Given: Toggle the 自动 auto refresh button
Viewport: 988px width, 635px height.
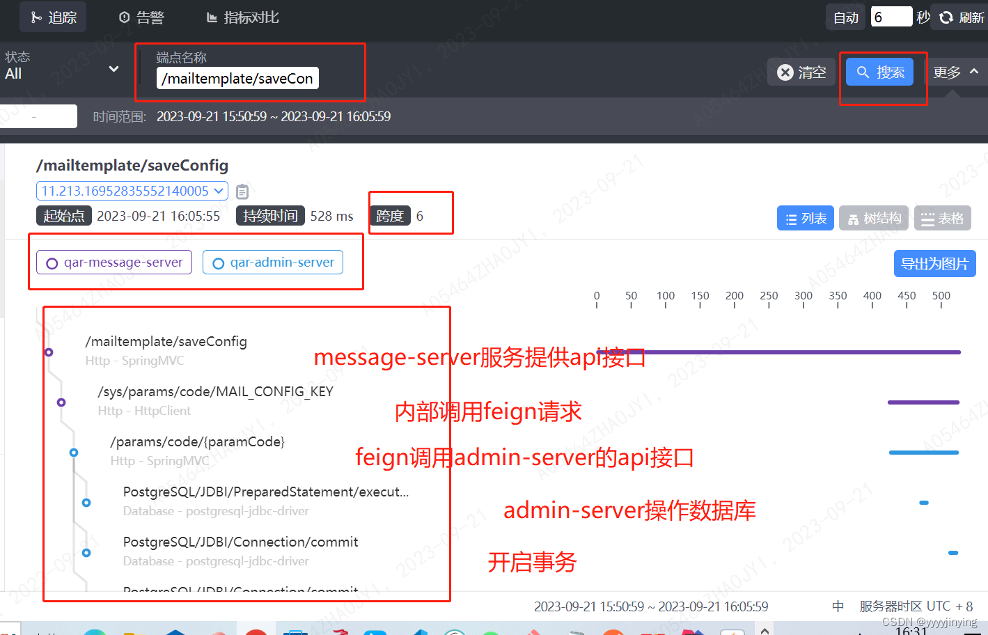Looking at the screenshot, I should coord(846,17).
